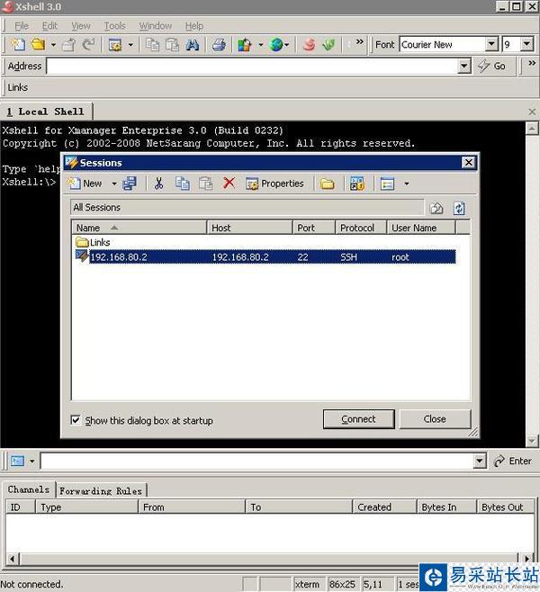This screenshot has width=540, height=592.
Task: Open sessions folder icon in main toolbar
Action: 38,45
